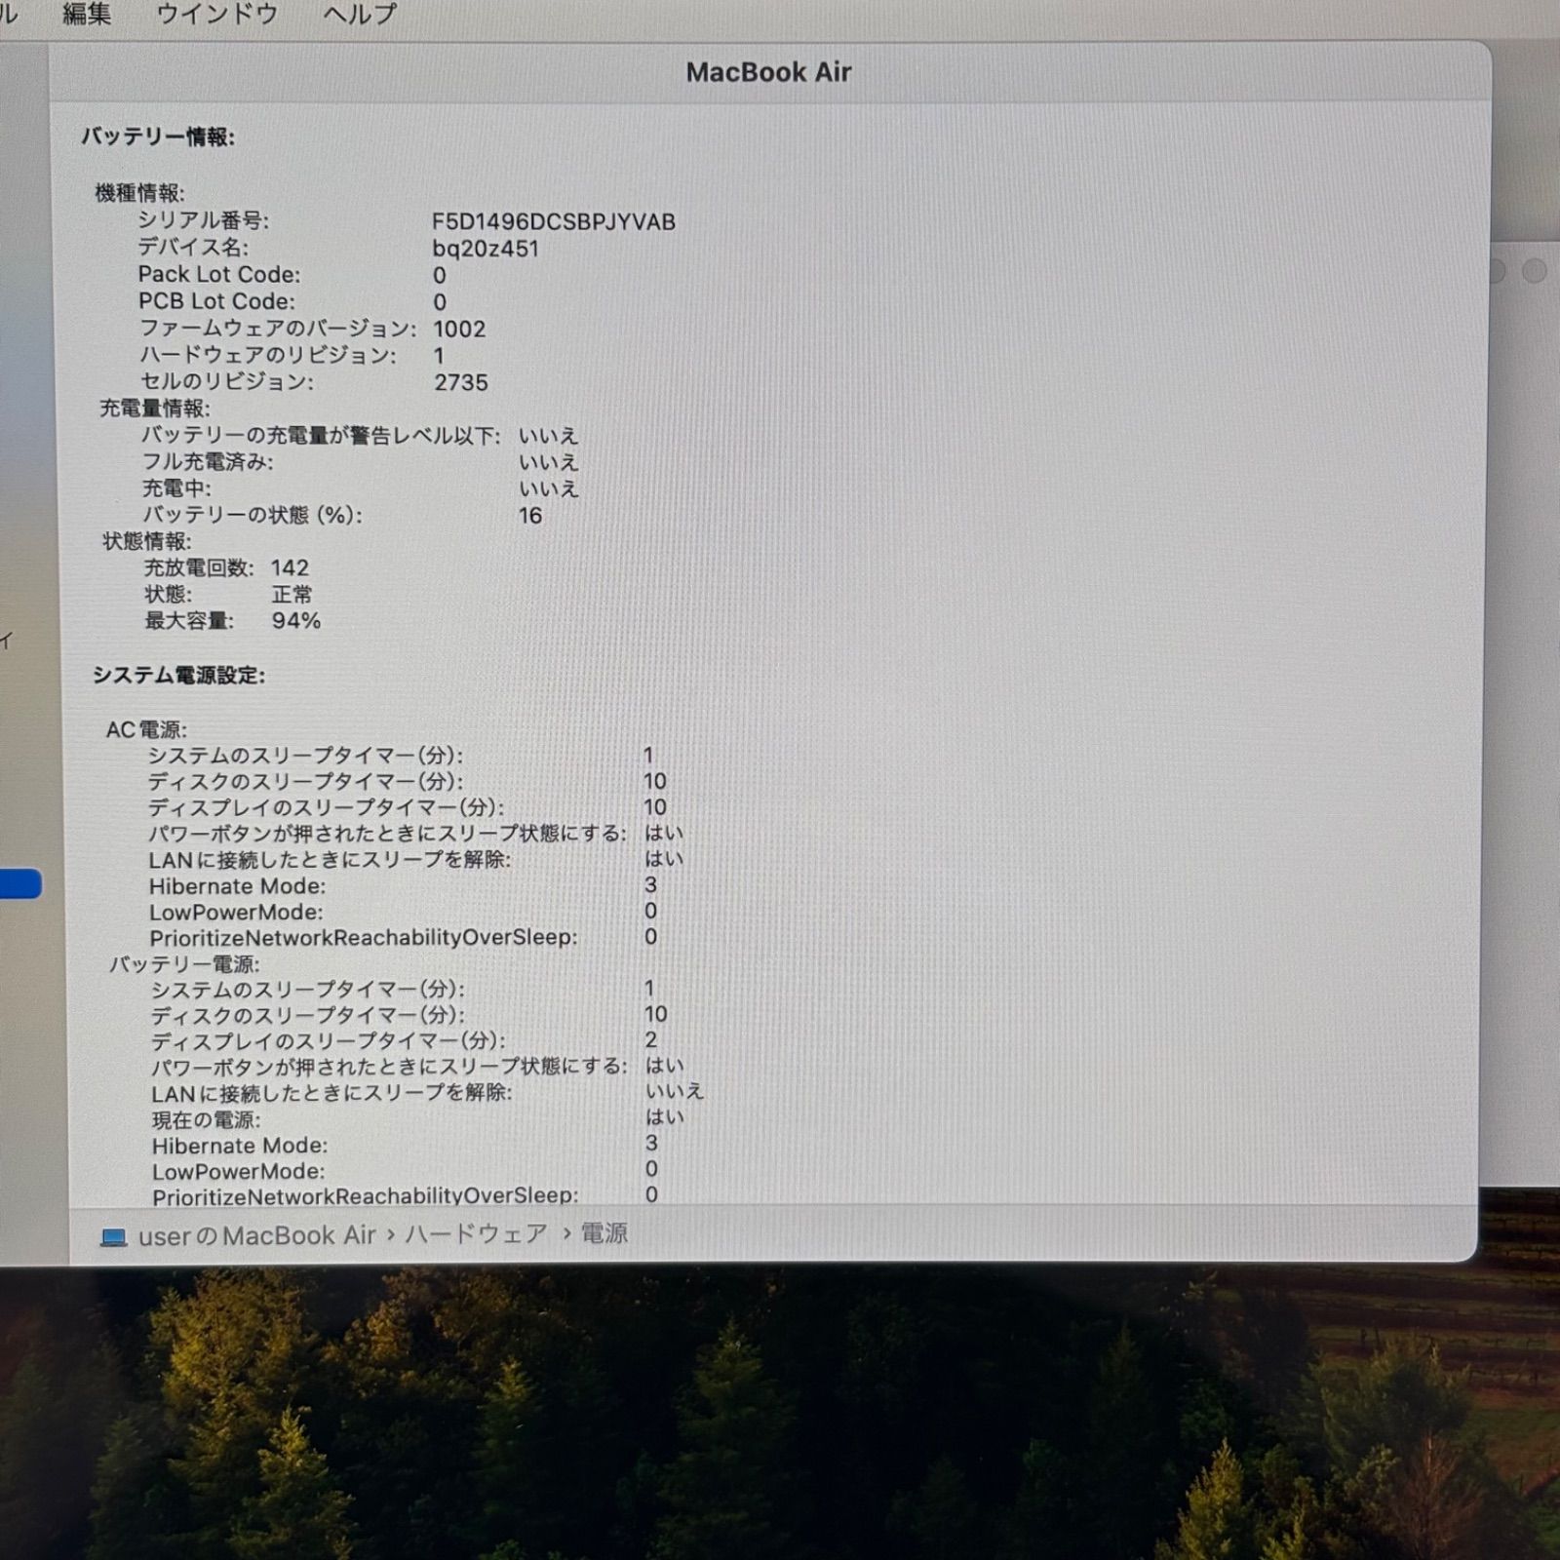1560x1560 pixels.
Task: Click the Pack Lot Code label
Action: point(219,275)
